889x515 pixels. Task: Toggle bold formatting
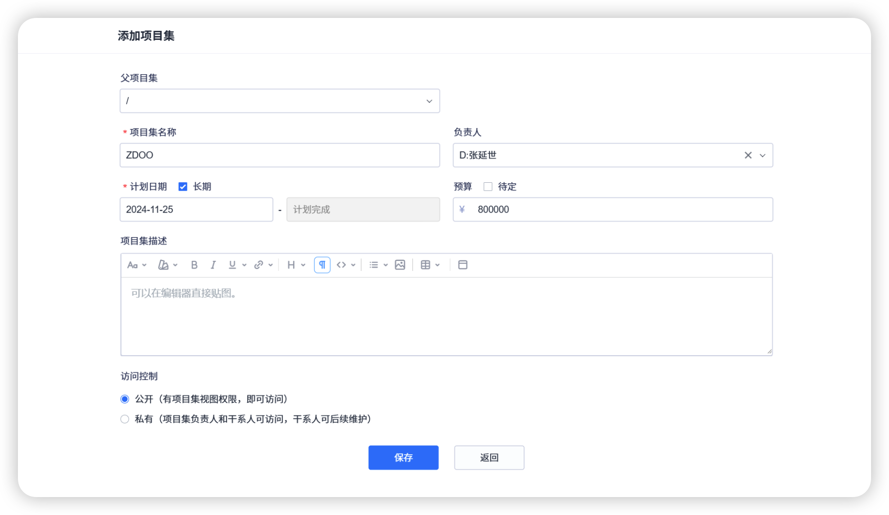tap(194, 265)
